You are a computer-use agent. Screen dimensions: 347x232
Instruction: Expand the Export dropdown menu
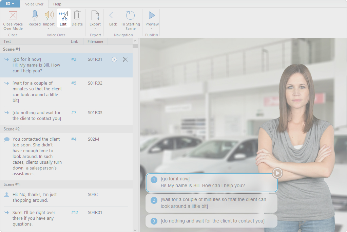coord(95,29)
